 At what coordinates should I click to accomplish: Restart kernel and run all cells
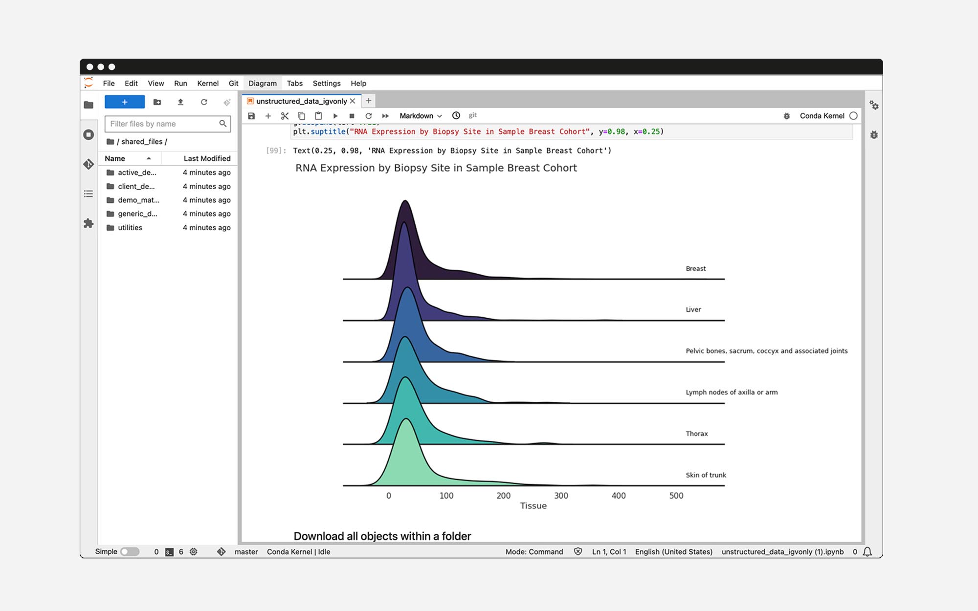pos(385,116)
